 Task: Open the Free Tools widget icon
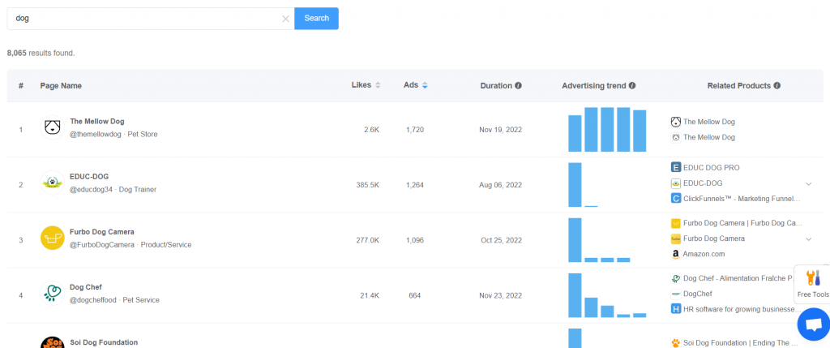813,278
